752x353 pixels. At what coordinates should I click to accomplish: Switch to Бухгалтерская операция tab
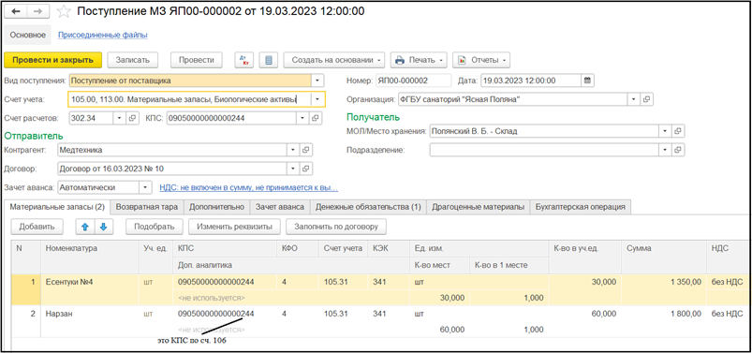(581, 207)
